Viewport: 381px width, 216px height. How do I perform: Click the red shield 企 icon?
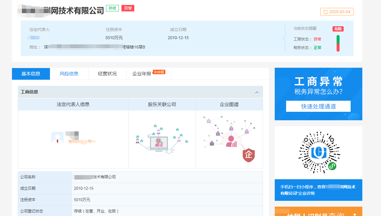click(x=249, y=155)
